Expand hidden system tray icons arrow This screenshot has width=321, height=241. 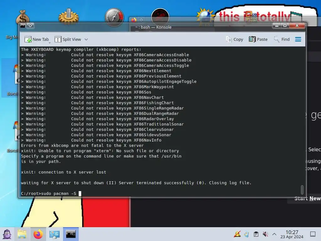pos(274,234)
